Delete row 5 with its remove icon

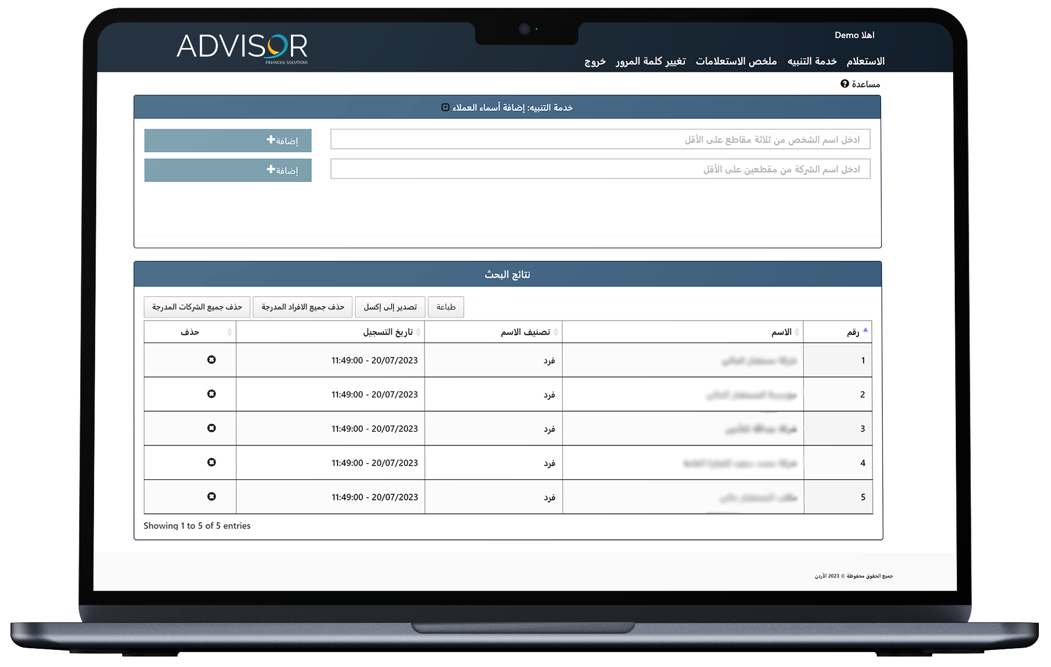(211, 497)
